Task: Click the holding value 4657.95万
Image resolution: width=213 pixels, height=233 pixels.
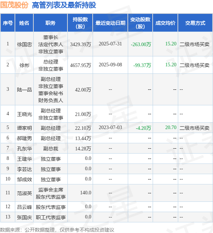Action: (x=81, y=65)
